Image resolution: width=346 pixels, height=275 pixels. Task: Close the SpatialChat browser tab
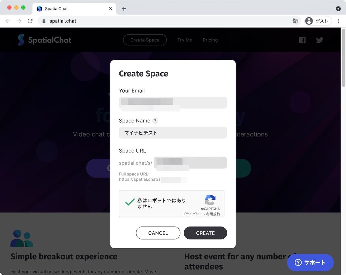(110, 9)
